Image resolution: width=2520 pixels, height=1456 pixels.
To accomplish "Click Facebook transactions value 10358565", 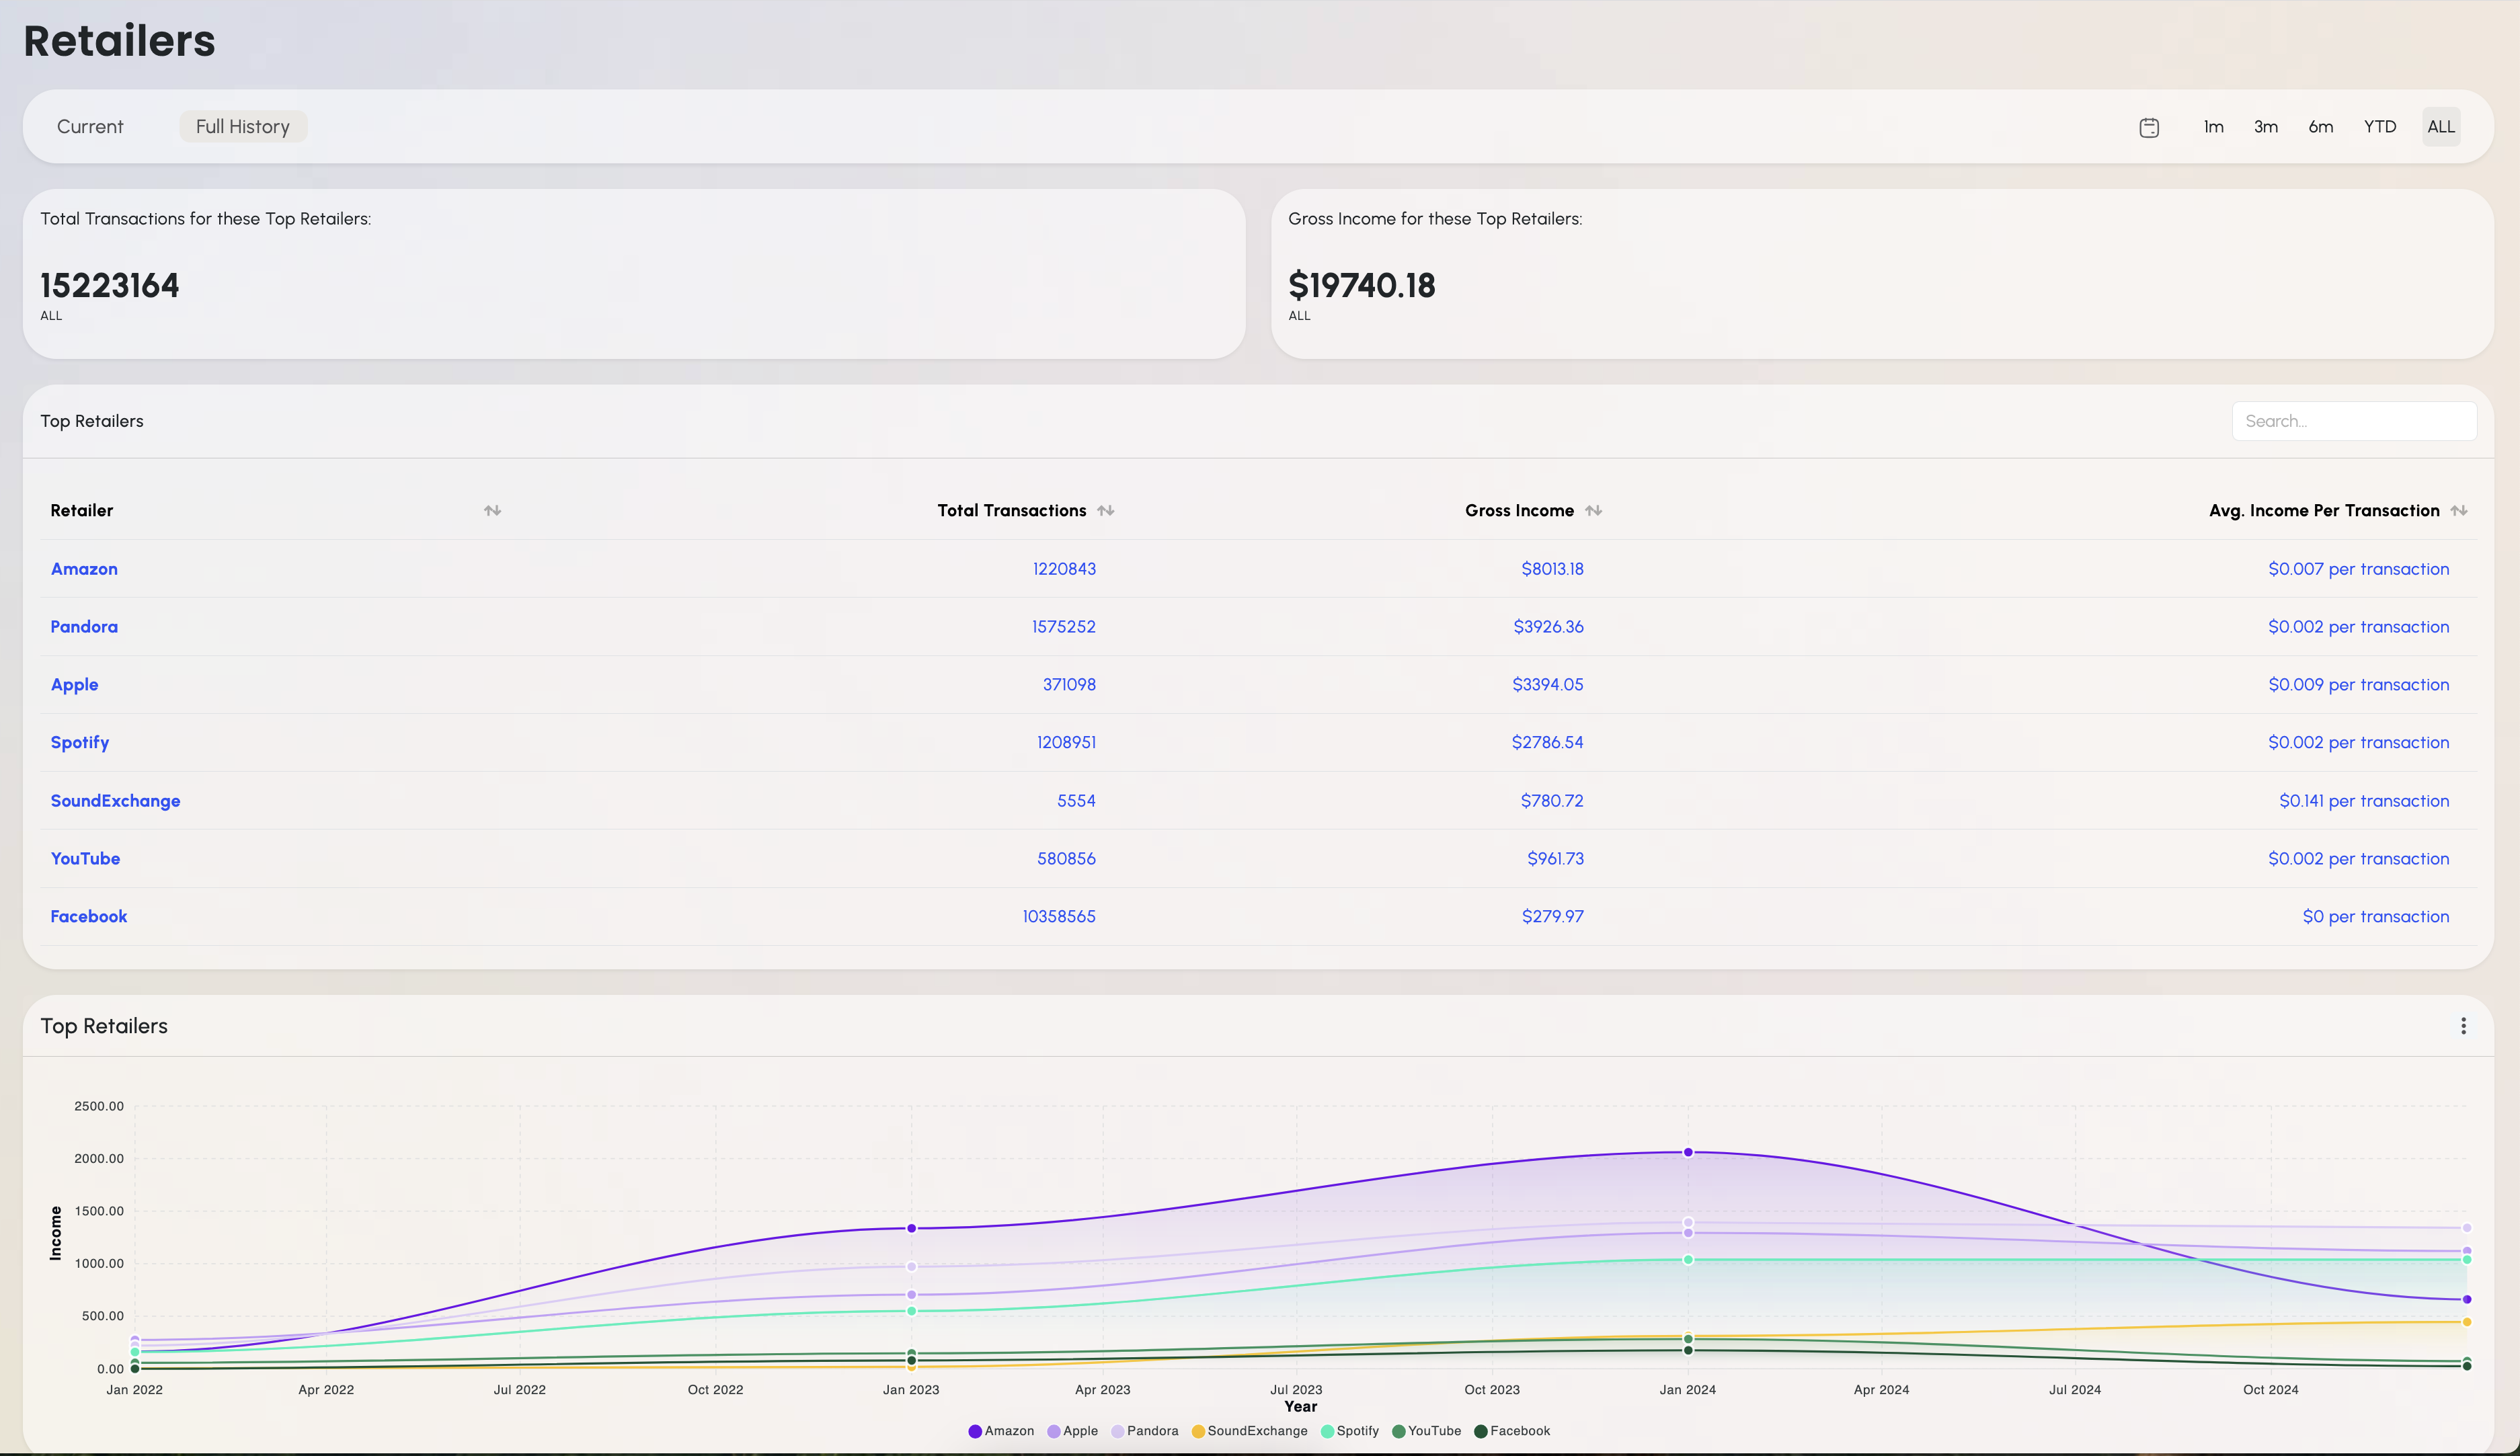I will tap(1059, 917).
